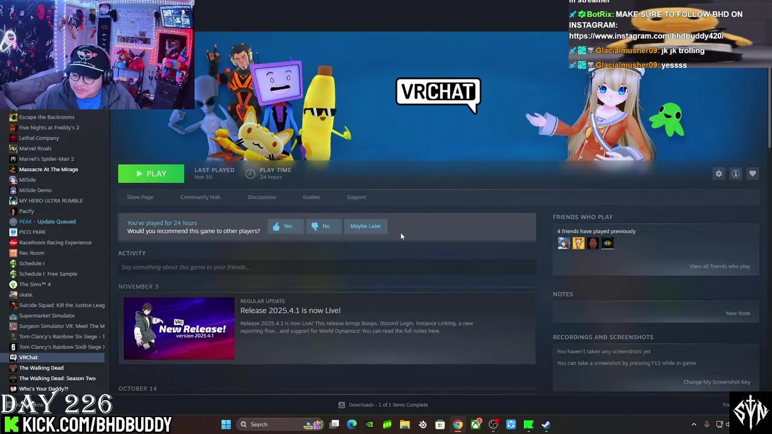Open the Xbox app from the taskbar

point(476,424)
